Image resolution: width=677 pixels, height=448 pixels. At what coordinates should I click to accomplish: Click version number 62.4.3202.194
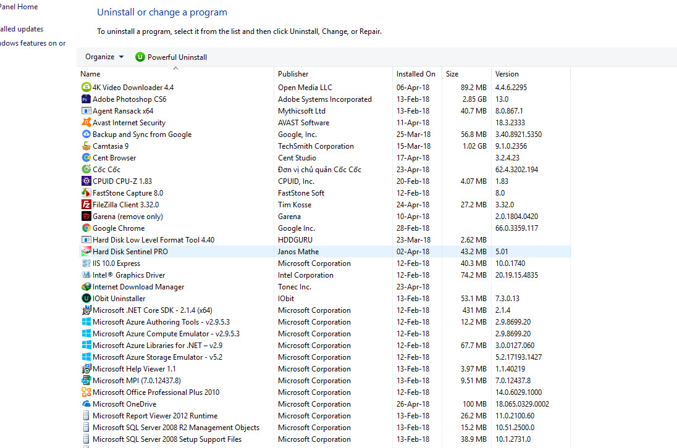click(516, 170)
